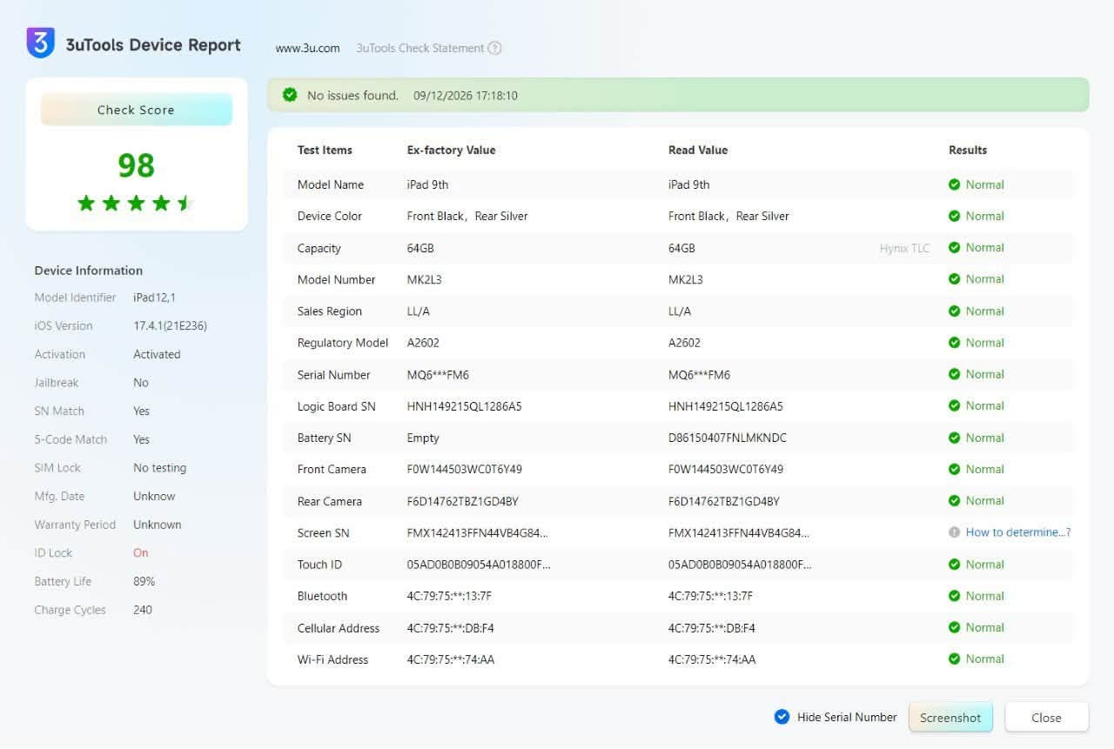This screenshot has width=1114, height=749.
Task: Open the check statement help question icon
Action: click(x=494, y=48)
